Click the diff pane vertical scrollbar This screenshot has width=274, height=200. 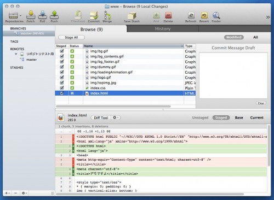[x=269, y=146]
